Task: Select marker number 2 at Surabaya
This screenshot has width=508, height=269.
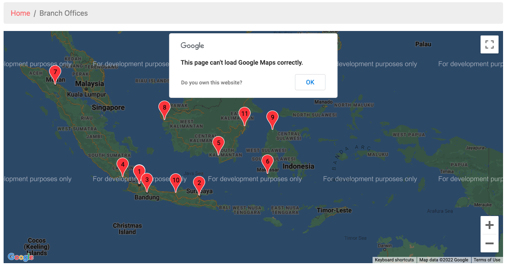Action: pyautogui.click(x=199, y=183)
